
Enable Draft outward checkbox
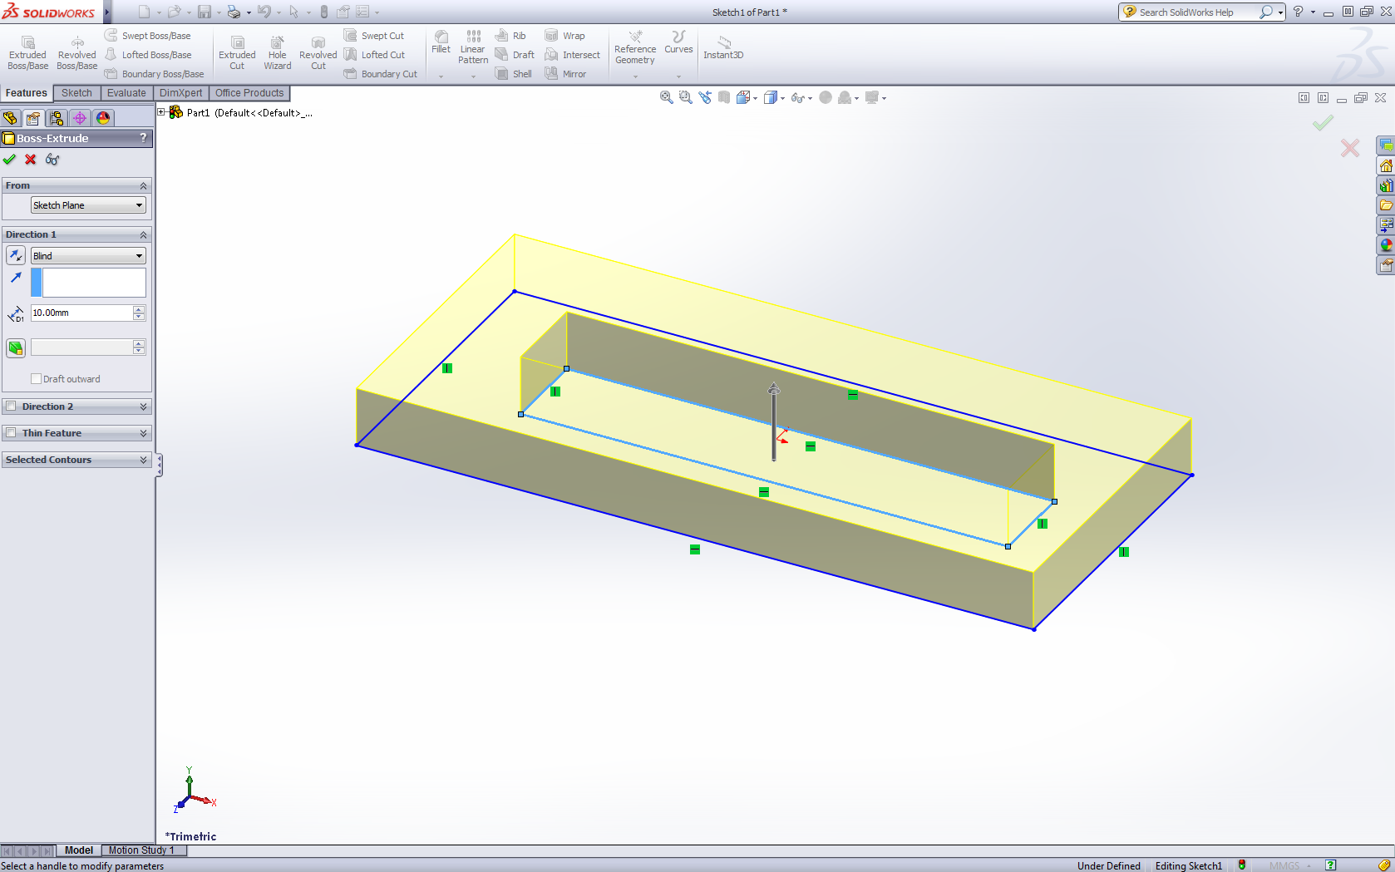click(x=36, y=379)
